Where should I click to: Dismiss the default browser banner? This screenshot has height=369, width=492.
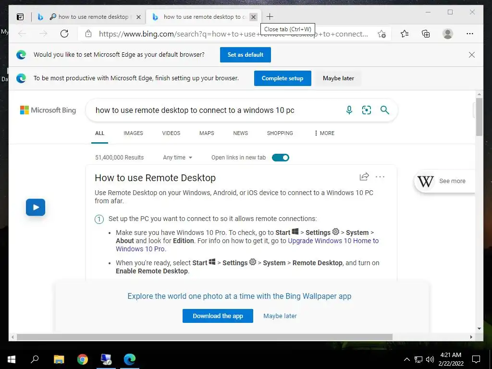coord(472,55)
